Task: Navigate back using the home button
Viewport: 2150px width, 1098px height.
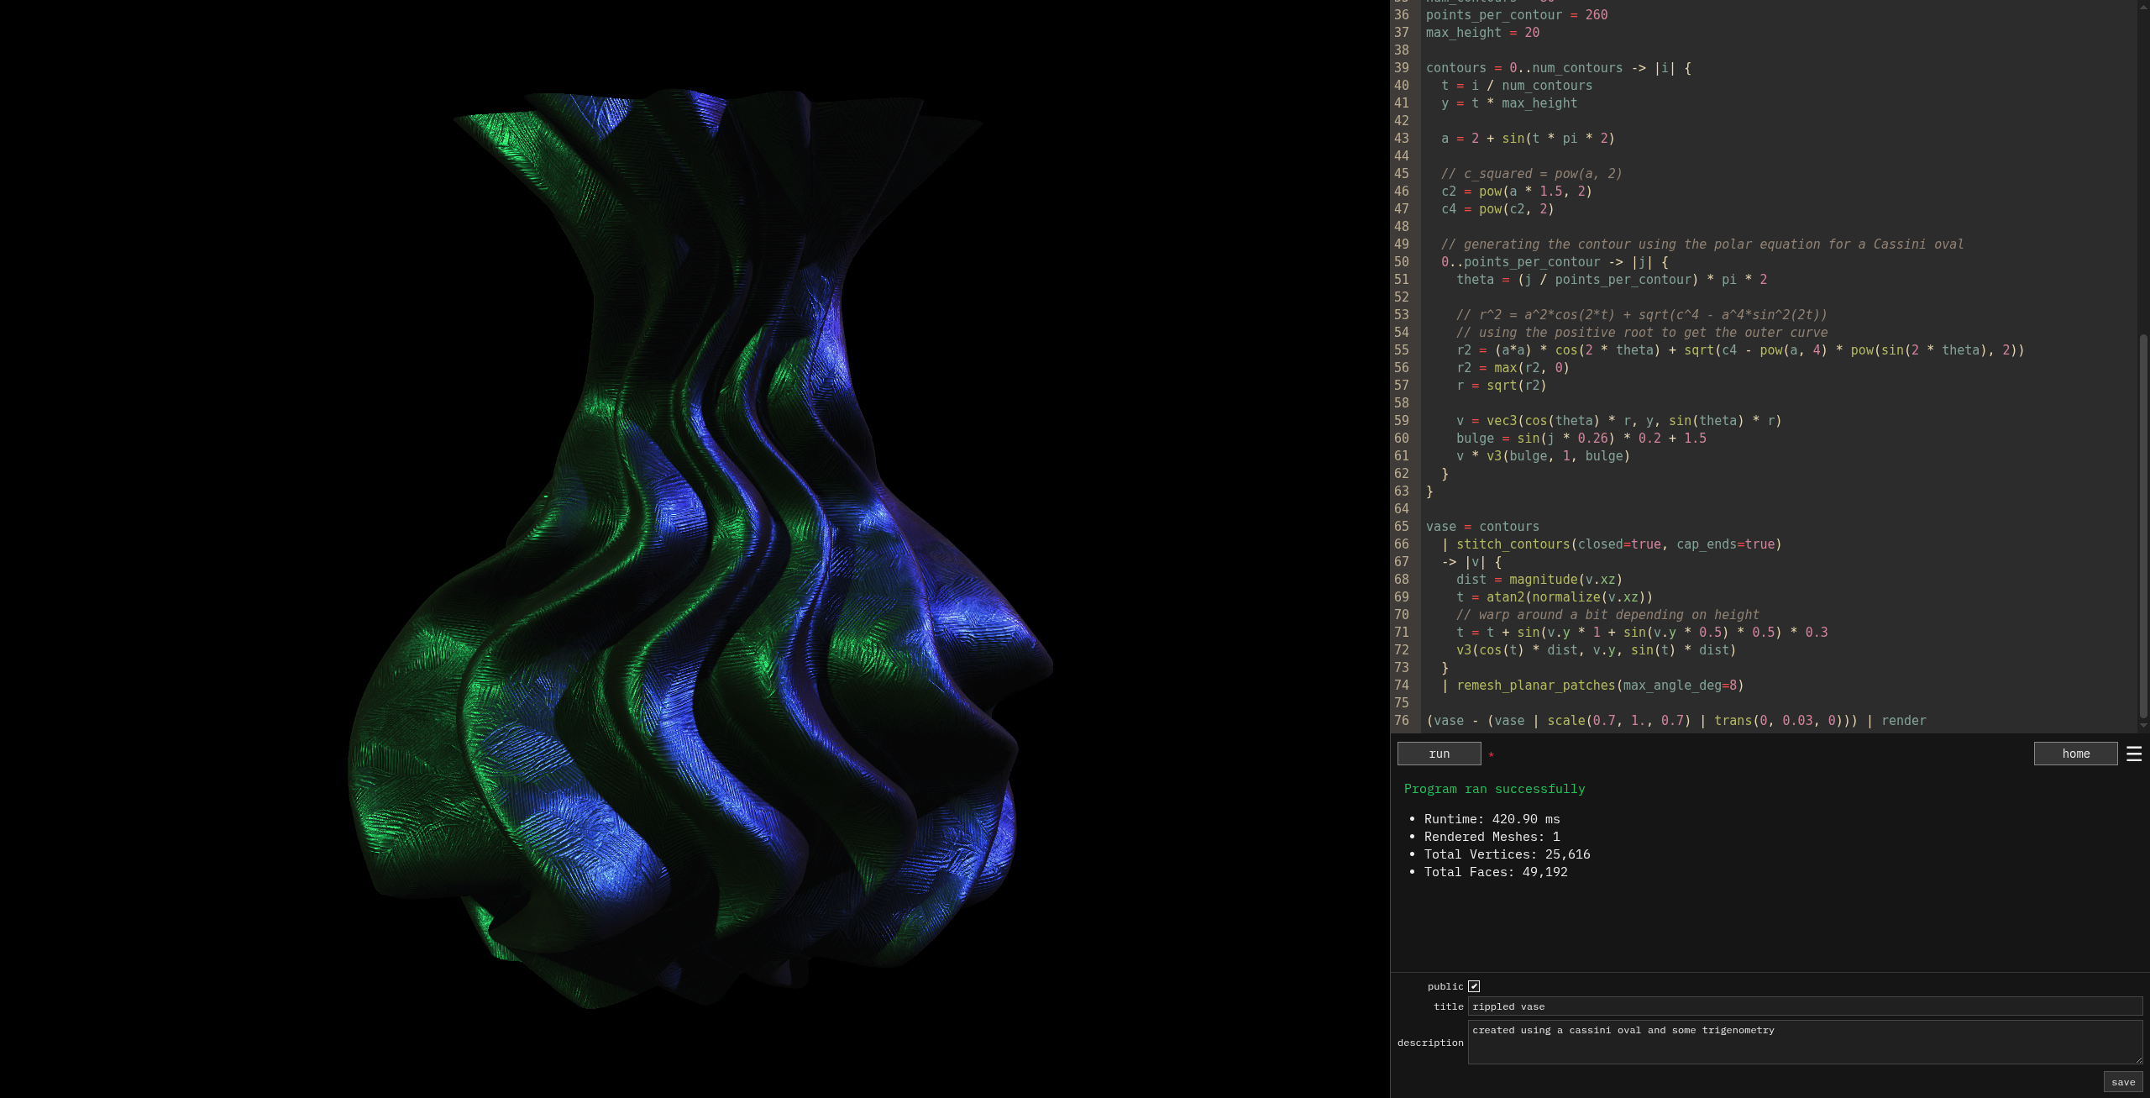Action: pyautogui.click(x=2075, y=754)
